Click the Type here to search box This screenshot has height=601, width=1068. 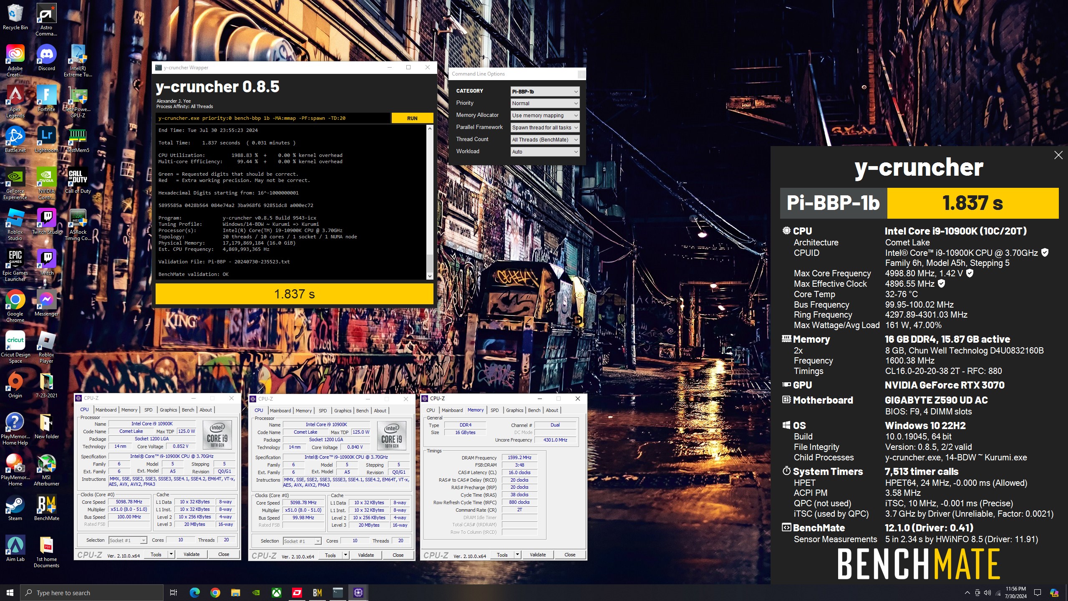(91, 593)
